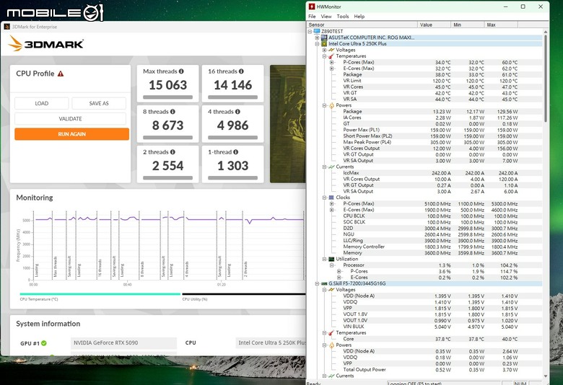Viewport: 563px width, 385px height.
Task: Click the ASUSTeK motherboard icon in HWMonitor
Action: point(324,37)
